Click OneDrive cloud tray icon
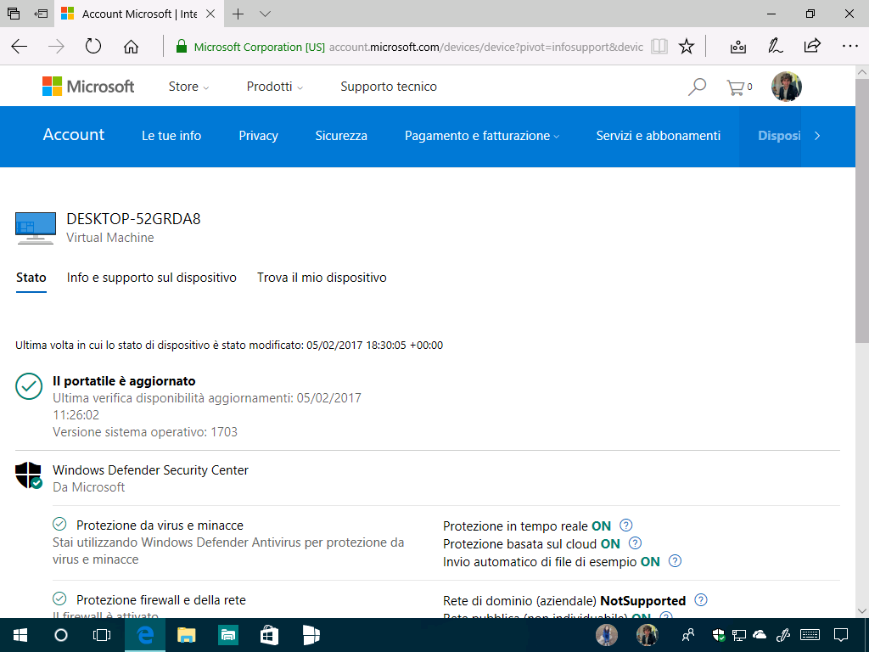This screenshot has width=869, height=652. pos(759,635)
